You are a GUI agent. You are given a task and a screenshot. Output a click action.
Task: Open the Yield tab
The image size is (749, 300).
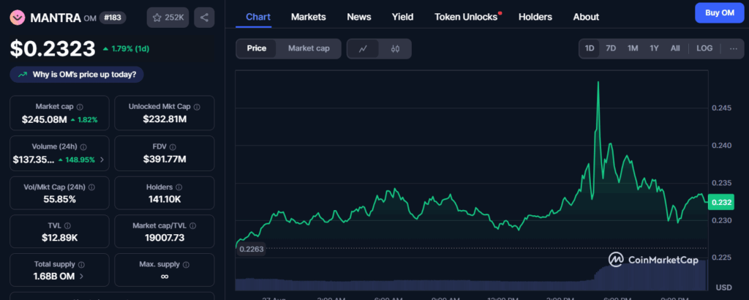403,17
